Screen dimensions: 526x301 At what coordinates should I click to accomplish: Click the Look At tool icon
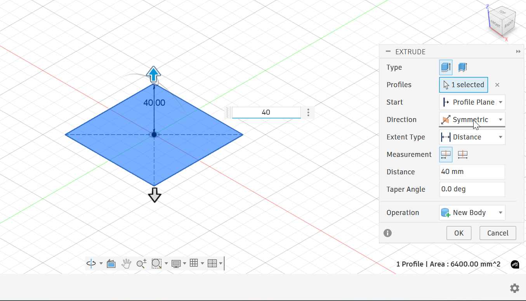coord(111,263)
